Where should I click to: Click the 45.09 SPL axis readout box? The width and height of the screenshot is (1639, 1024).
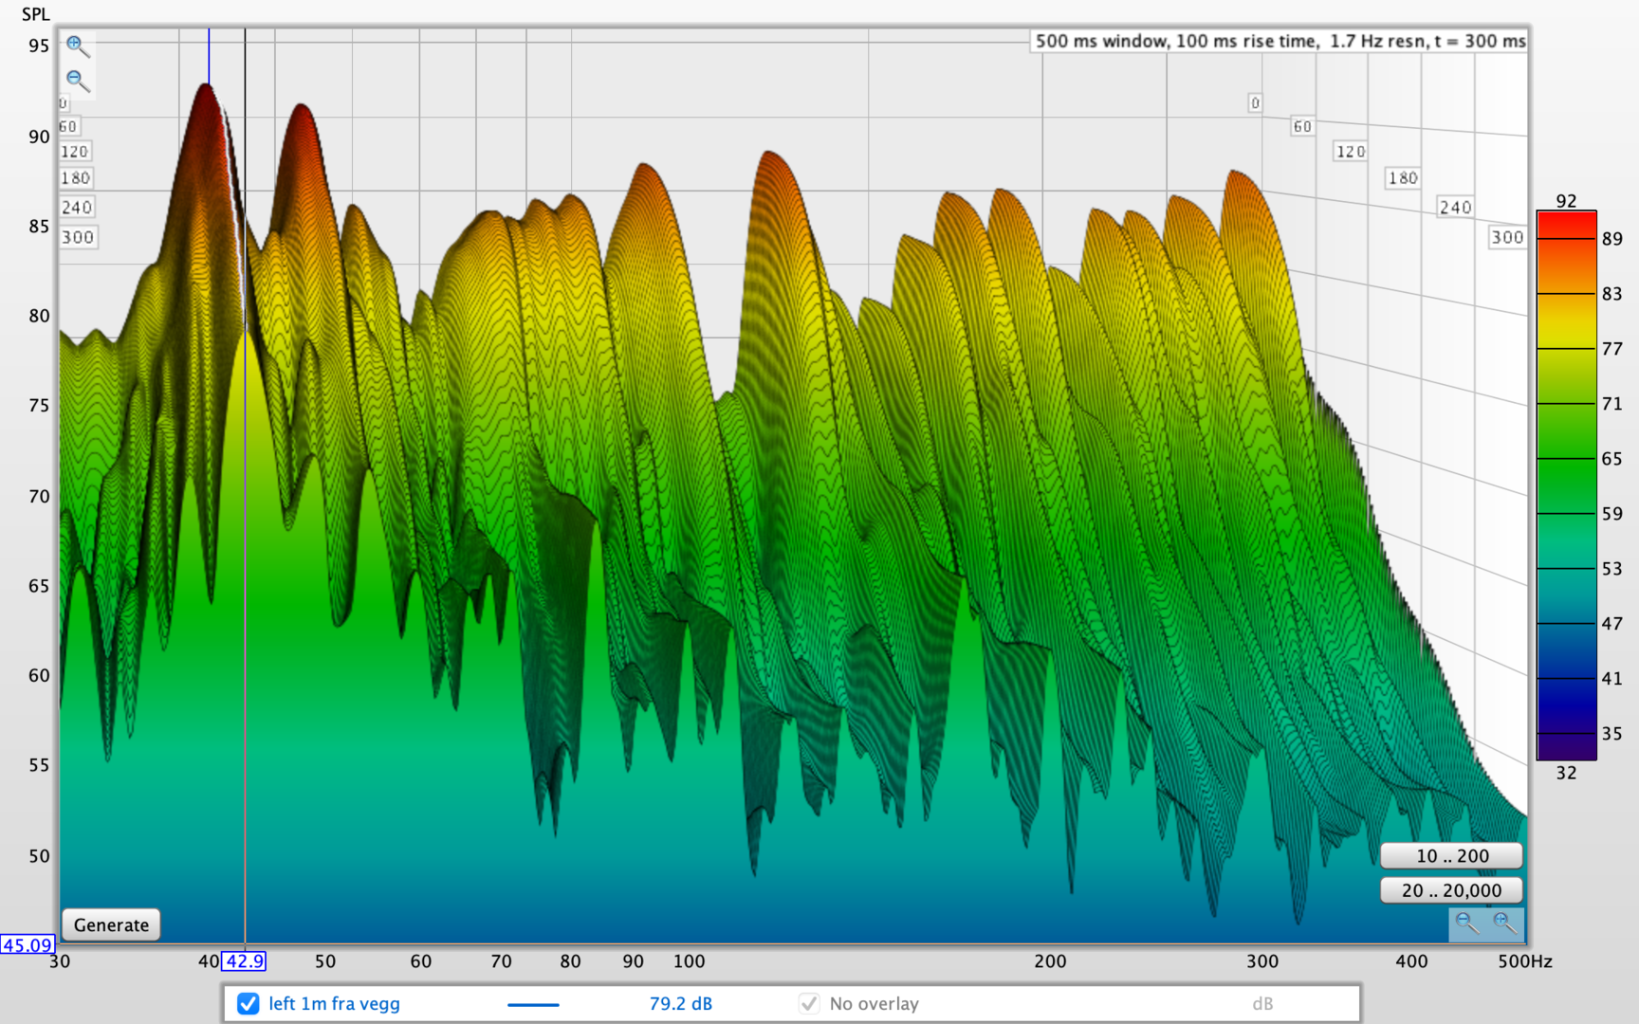click(27, 944)
